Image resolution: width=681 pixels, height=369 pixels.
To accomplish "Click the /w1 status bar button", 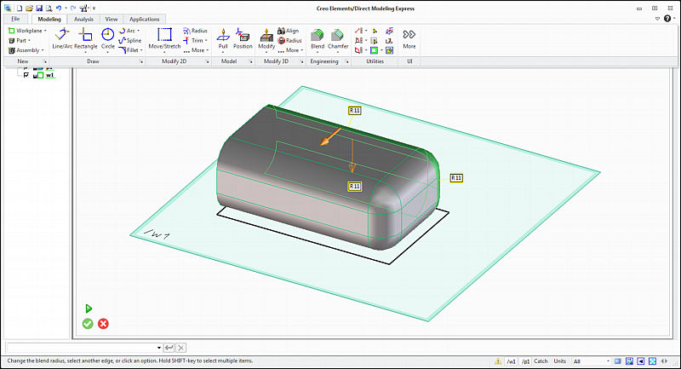I will [x=512, y=361].
